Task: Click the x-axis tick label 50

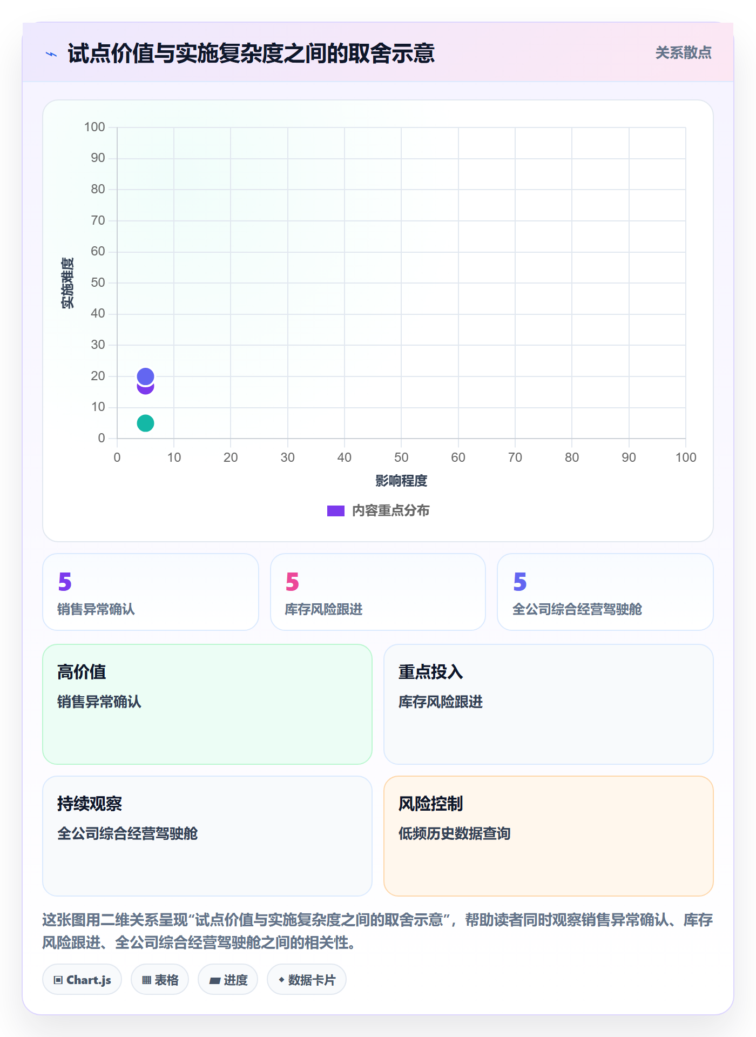Action: click(401, 457)
